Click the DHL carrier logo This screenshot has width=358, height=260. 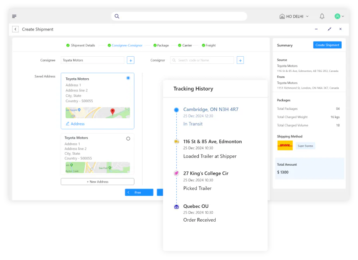point(285,145)
